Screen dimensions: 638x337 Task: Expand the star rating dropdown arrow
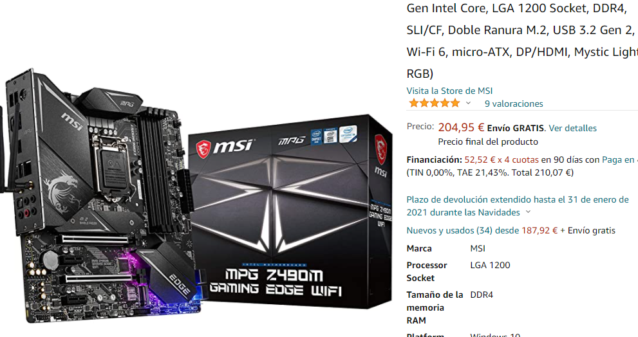pyautogui.click(x=468, y=104)
